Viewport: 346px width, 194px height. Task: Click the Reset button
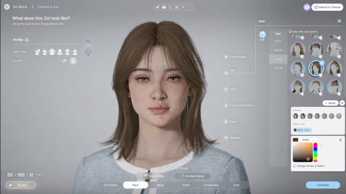click(330, 103)
